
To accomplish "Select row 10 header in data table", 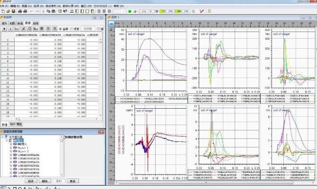I will click(7, 78).
